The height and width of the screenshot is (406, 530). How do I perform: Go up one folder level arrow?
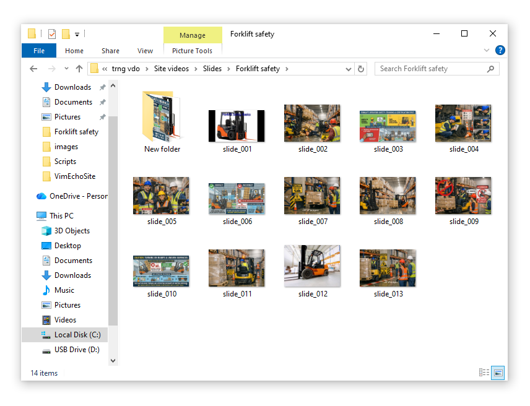pyautogui.click(x=79, y=69)
